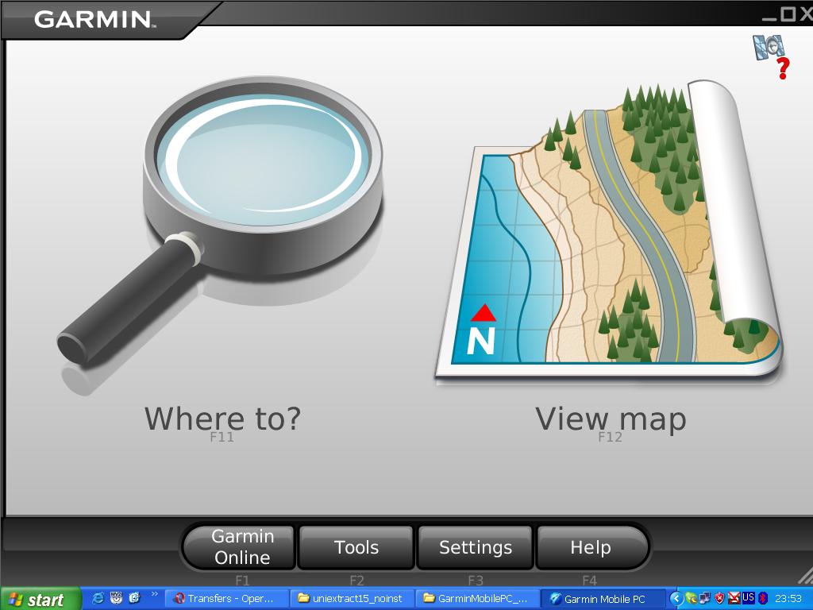Open the Help button
Viewport: 813px width, 610px height.
[x=591, y=546]
